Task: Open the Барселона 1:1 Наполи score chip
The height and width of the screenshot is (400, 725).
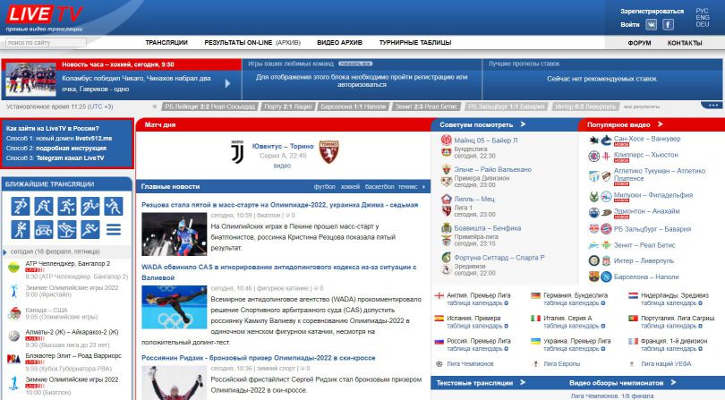Action: (353, 106)
